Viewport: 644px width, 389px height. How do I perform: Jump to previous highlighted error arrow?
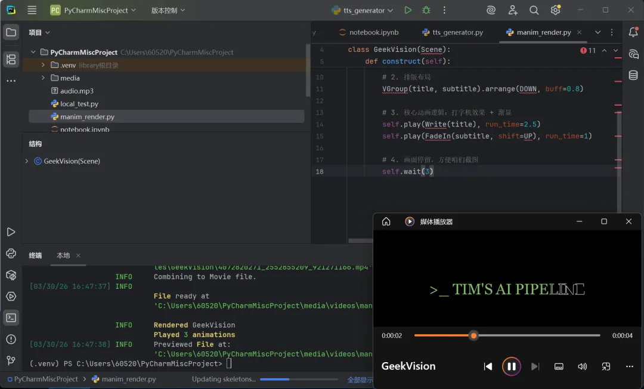(x=604, y=51)
